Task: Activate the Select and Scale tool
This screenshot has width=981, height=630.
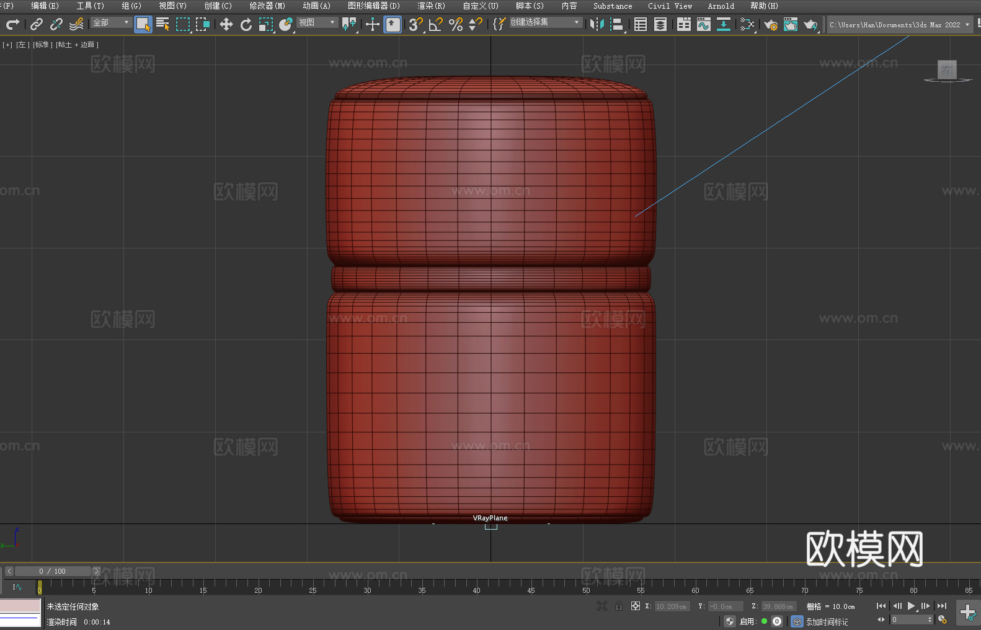Action: 266,24
